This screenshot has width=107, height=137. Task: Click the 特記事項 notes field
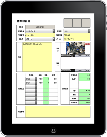tap(58, 112)
